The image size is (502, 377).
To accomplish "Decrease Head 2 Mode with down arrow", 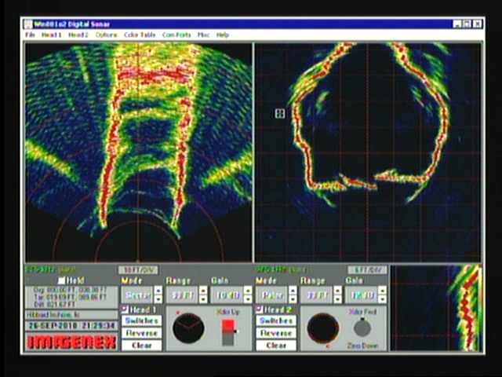I will (x=293, y=298).
